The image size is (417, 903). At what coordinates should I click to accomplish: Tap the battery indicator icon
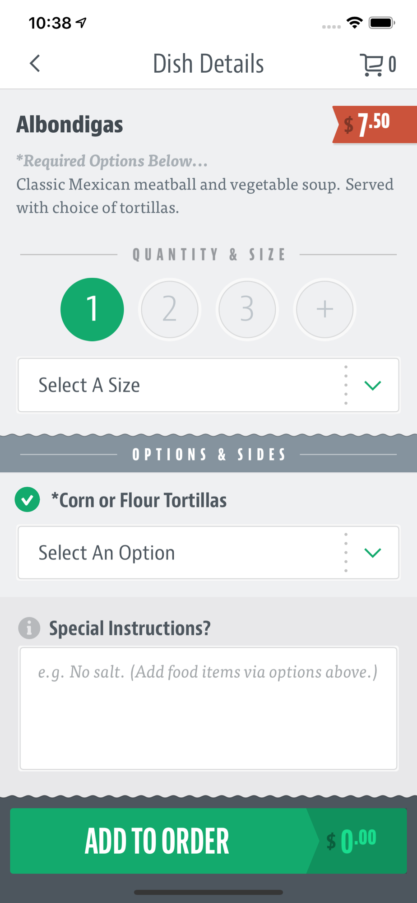[382, 23]
